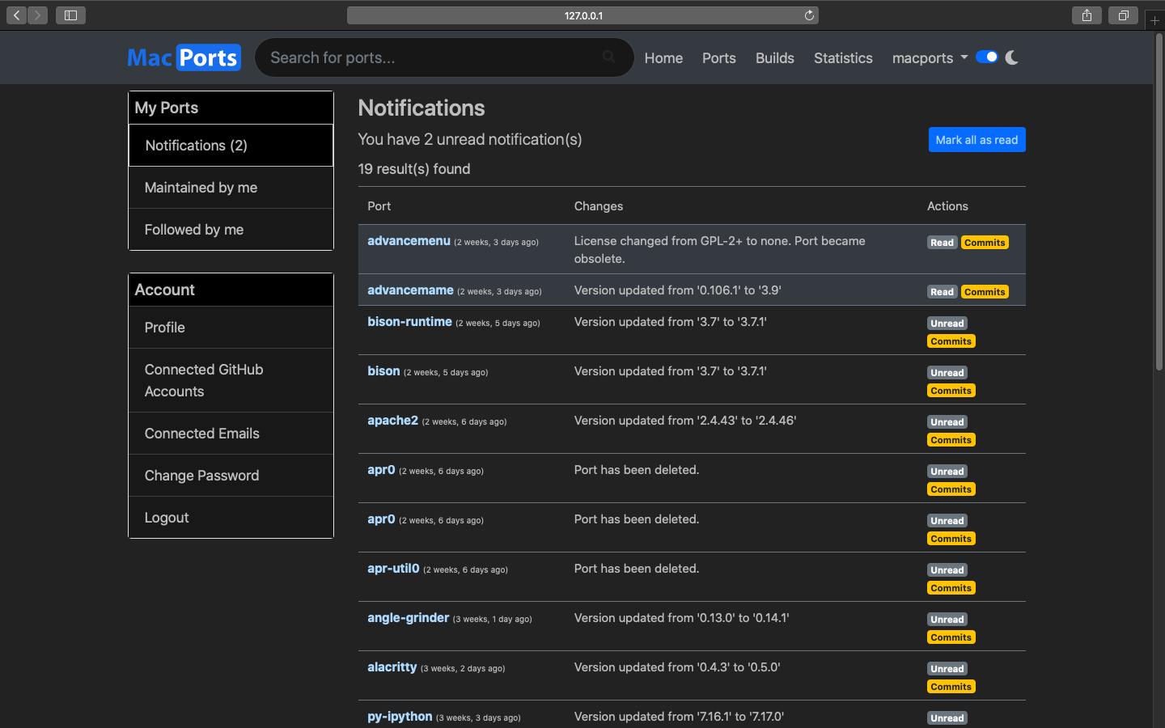Image resolution: width=1165 pixels, height=728 pixels.
Task: Click Commits badge for advancemenu
Action: [x=985, y=243]
